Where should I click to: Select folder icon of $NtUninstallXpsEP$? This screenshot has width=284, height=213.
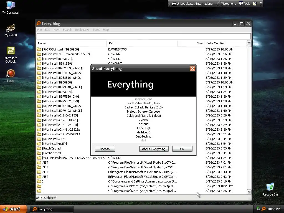click(39, 144)
